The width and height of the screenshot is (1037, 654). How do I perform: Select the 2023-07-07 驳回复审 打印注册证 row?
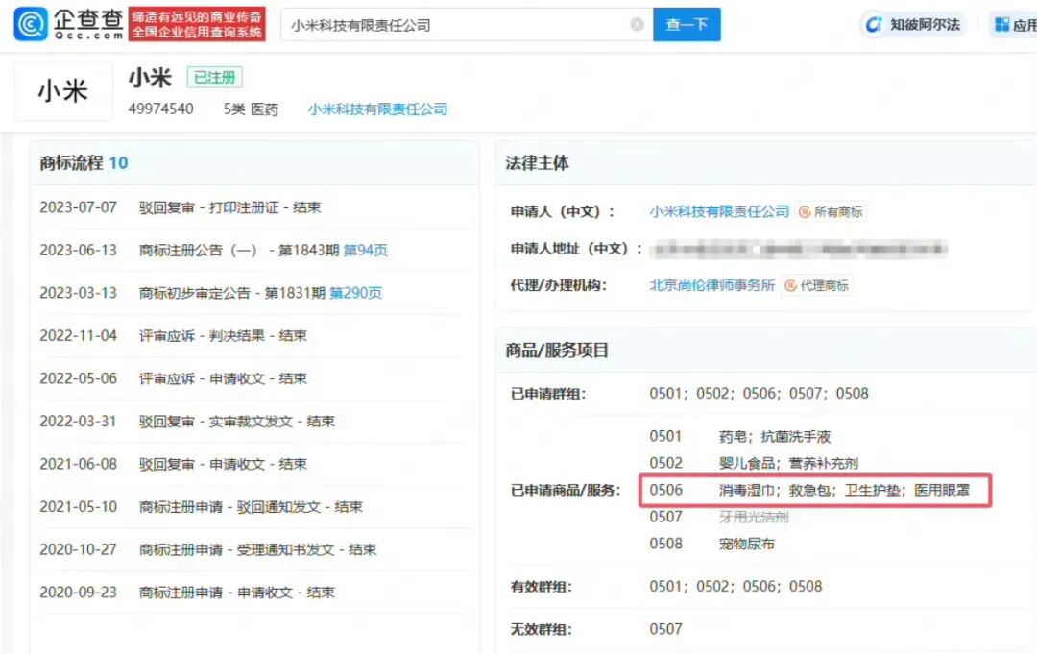(254, 207)
